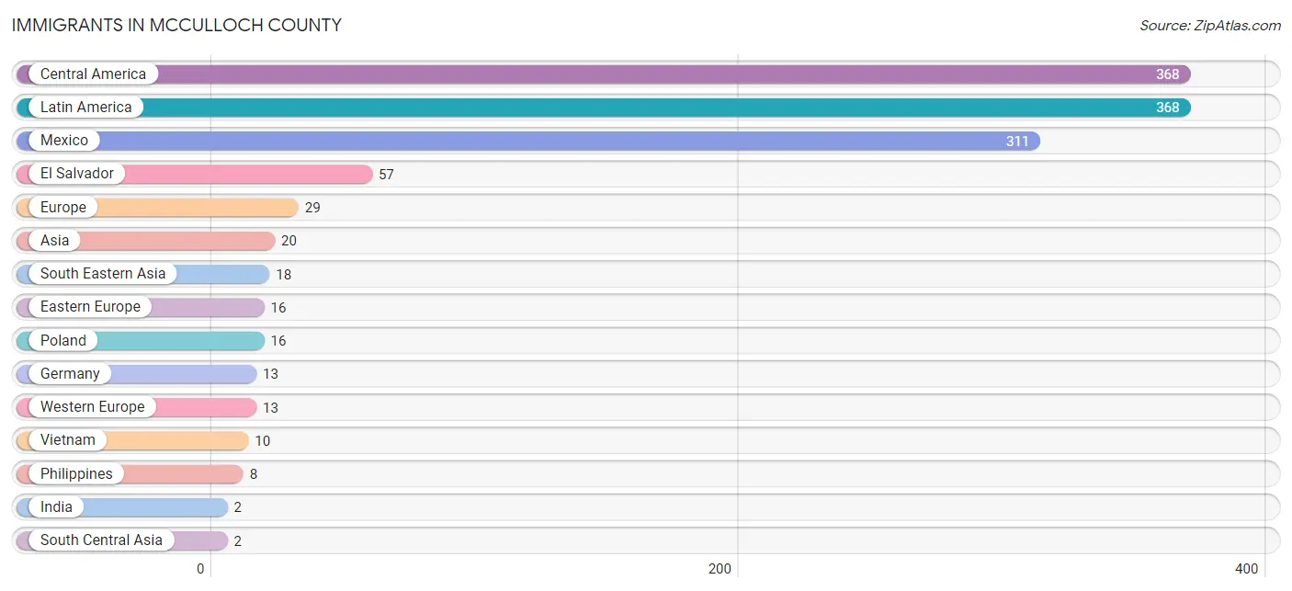The height and width of the screenshot is (591, 1292).
Task: Click the blue Mexico bar
Action: pyautogui.click(x=527, y=141)
